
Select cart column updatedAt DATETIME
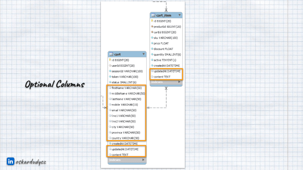(125, 149)
